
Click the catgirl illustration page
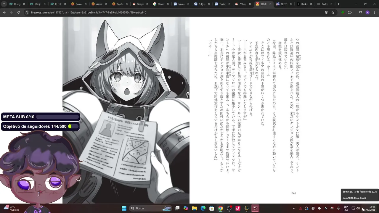click(126, 110)
